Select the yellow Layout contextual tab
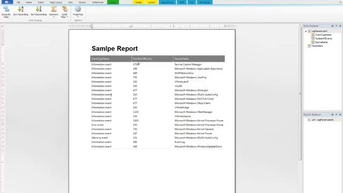 click(151, 2)
